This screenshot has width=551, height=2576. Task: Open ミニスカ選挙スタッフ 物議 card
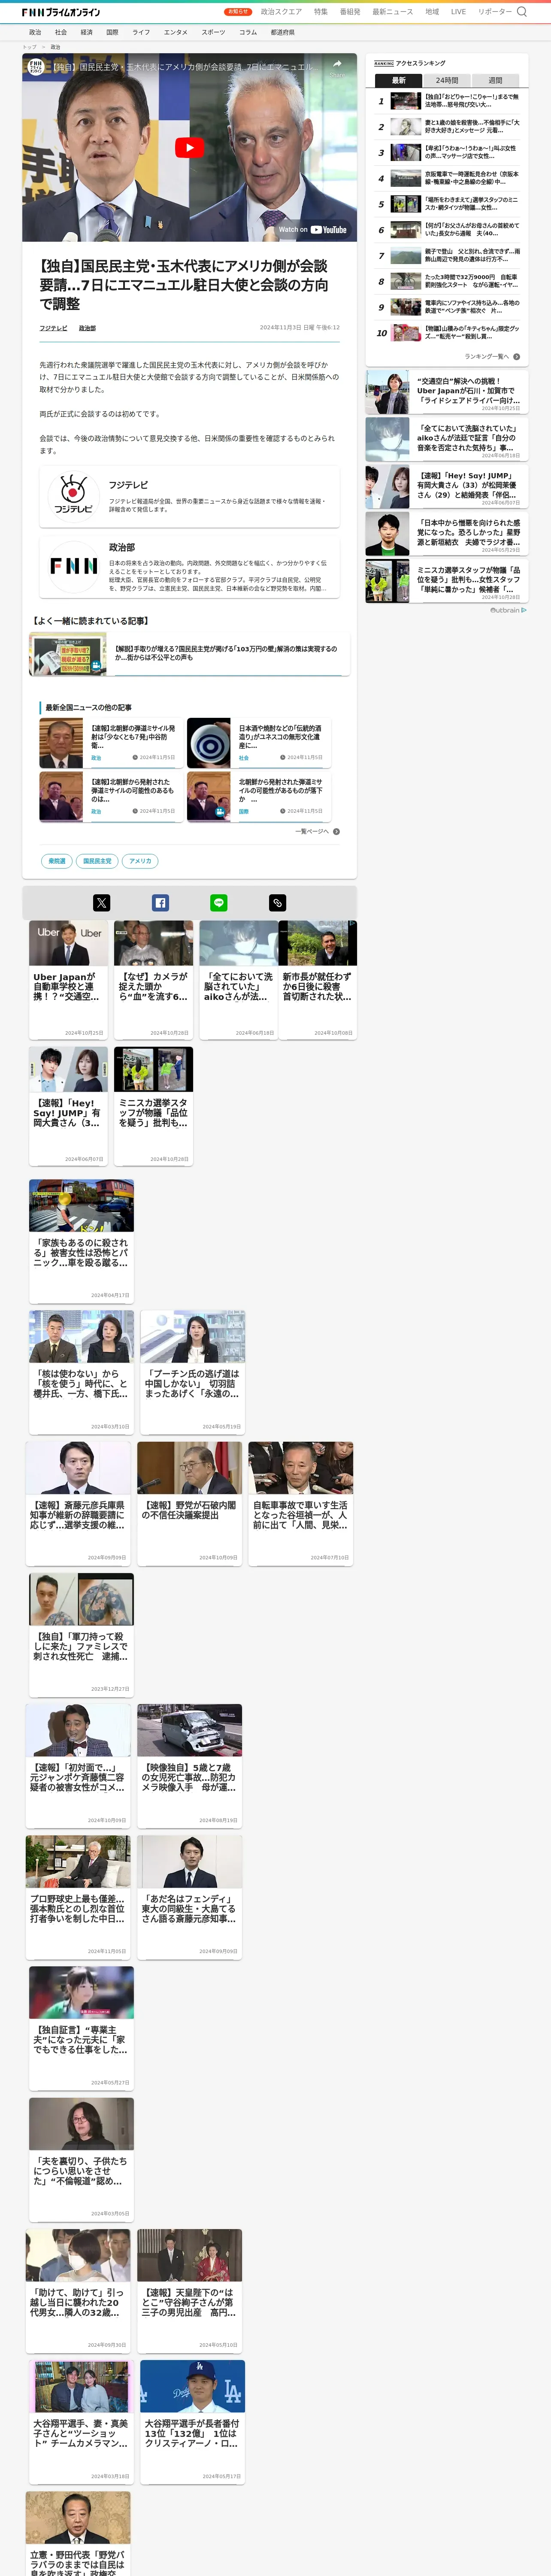point(153,1107)
